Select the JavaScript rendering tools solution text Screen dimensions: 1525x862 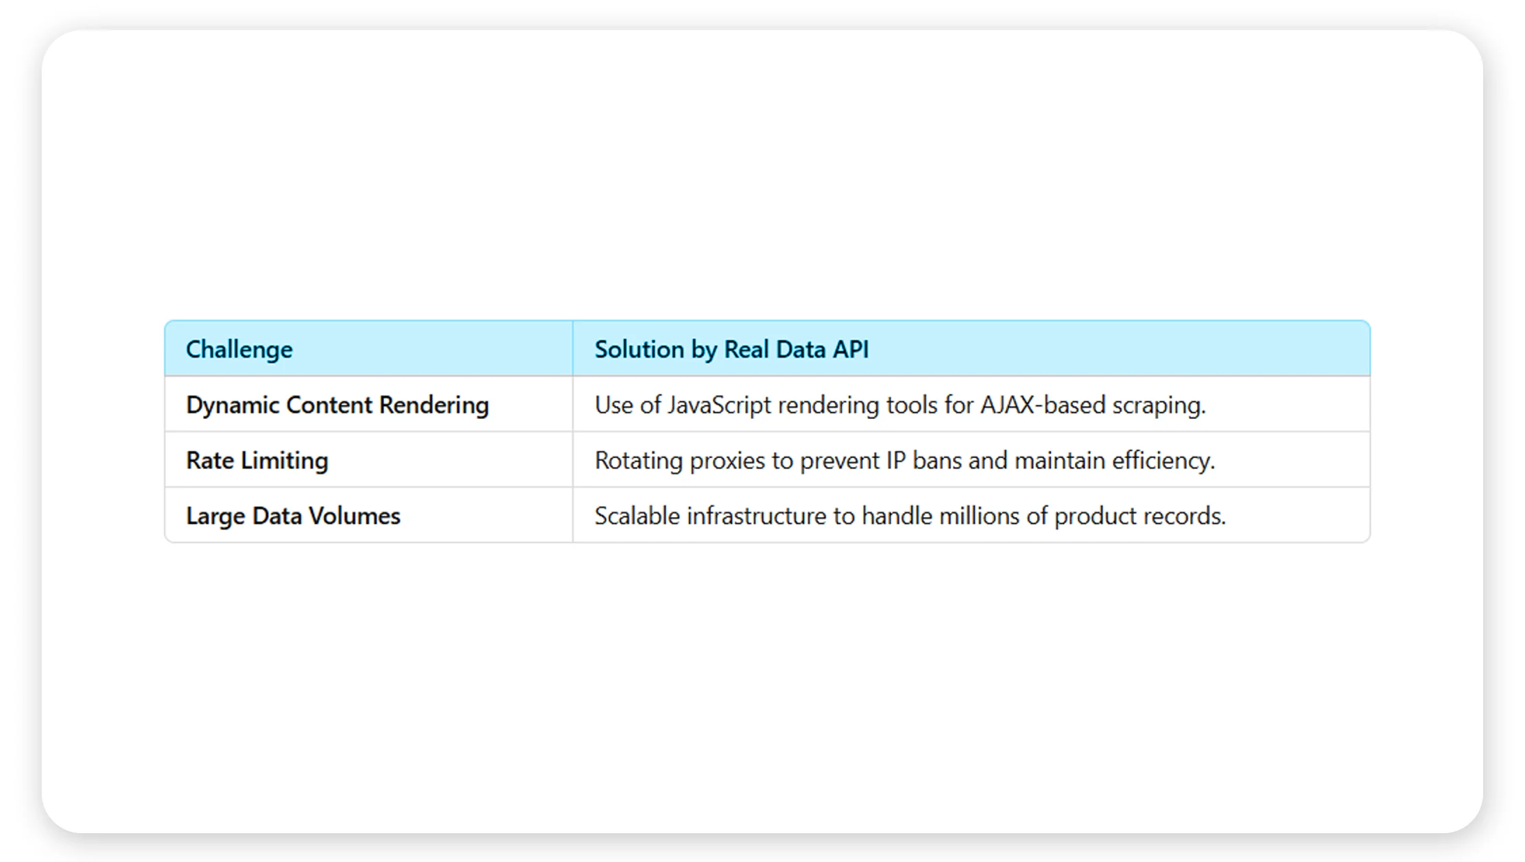pyautogui.click(x=900, y=405)
